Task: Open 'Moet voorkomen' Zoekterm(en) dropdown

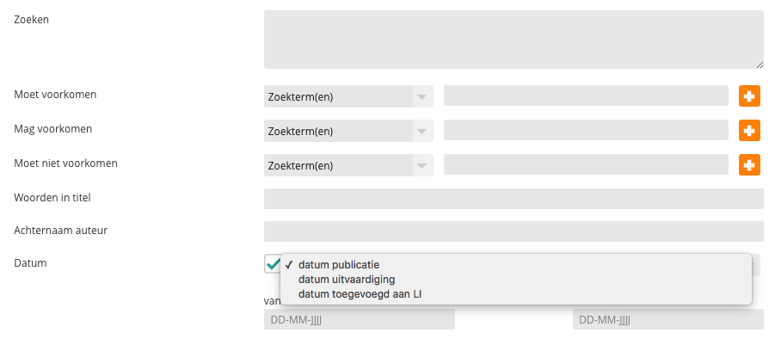Action: (348, 96)
